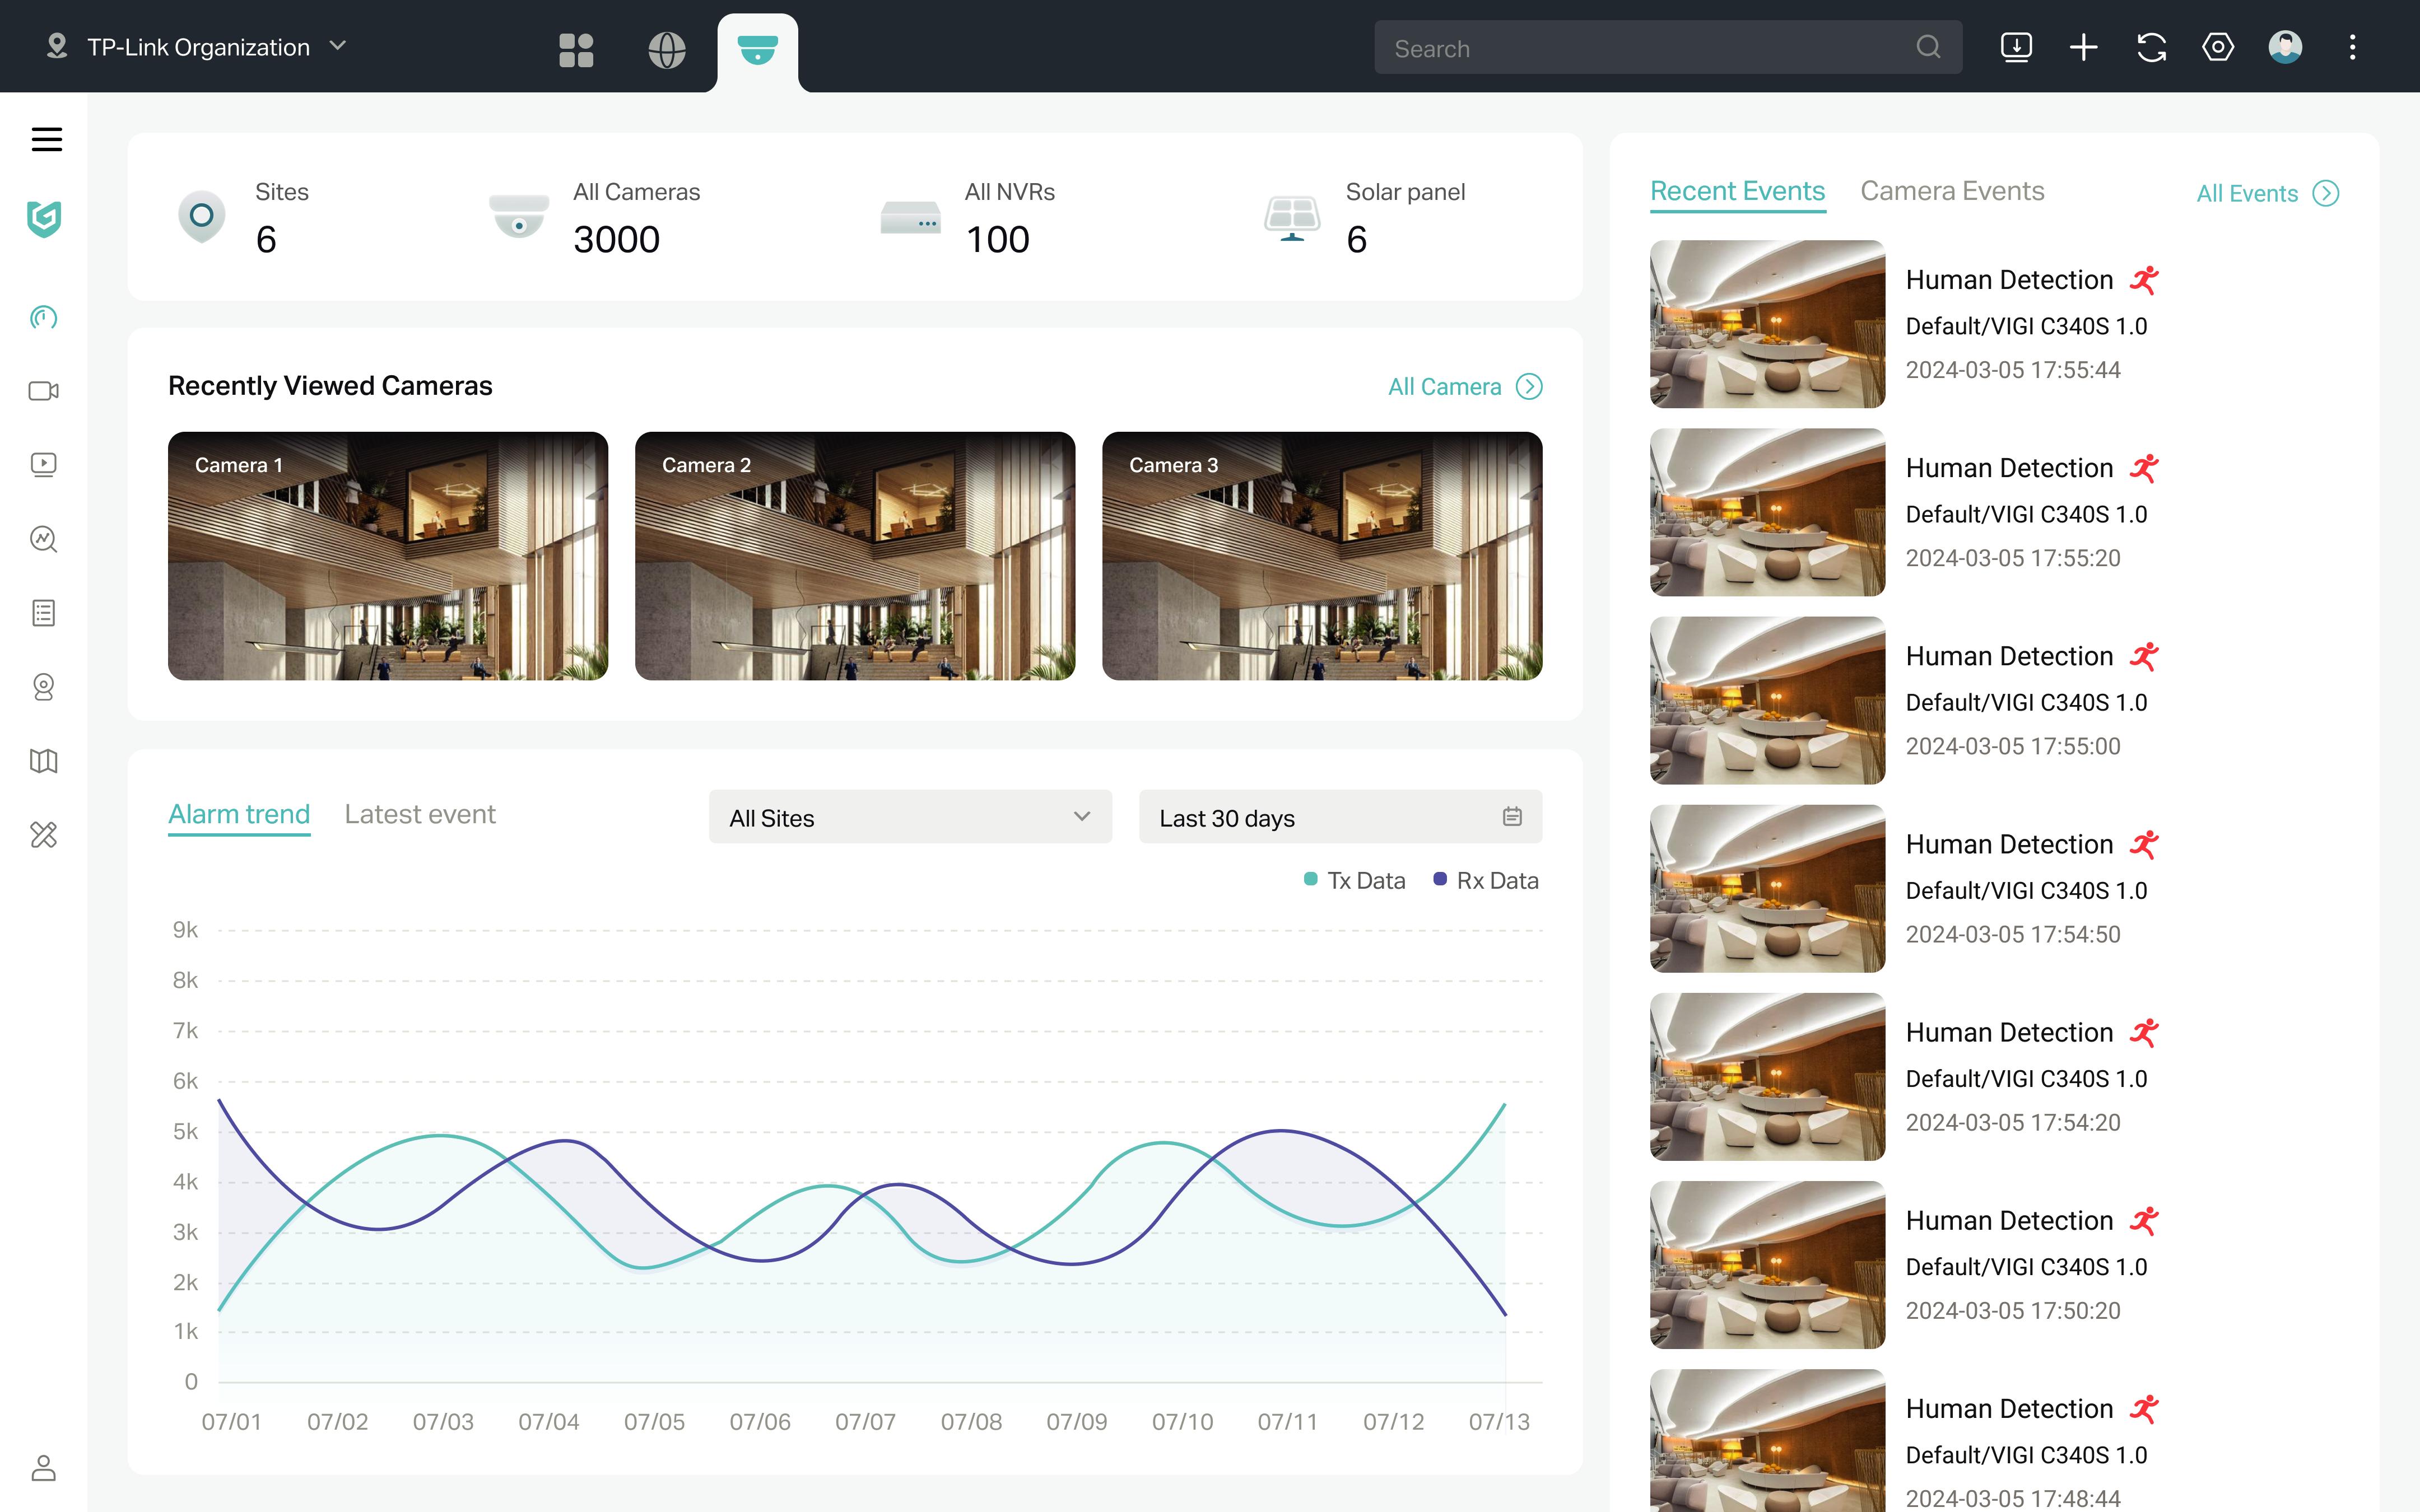The height and width of the screenshot is (1512, 2420).
Task: Open the hamburger sidebar menu
Action: [x=46, y=139]
